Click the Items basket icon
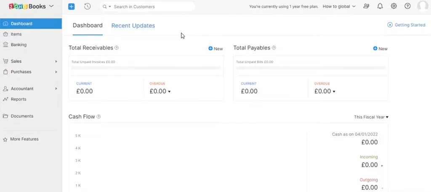 5,34
